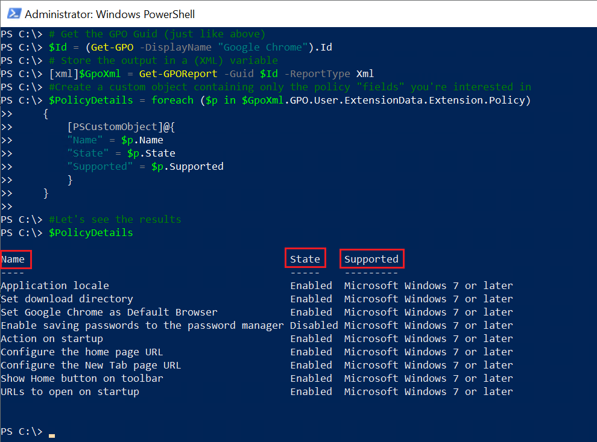Click the Get-GPO cmdlet text
Screen dimensions: 597x442
tap(112, 47)
